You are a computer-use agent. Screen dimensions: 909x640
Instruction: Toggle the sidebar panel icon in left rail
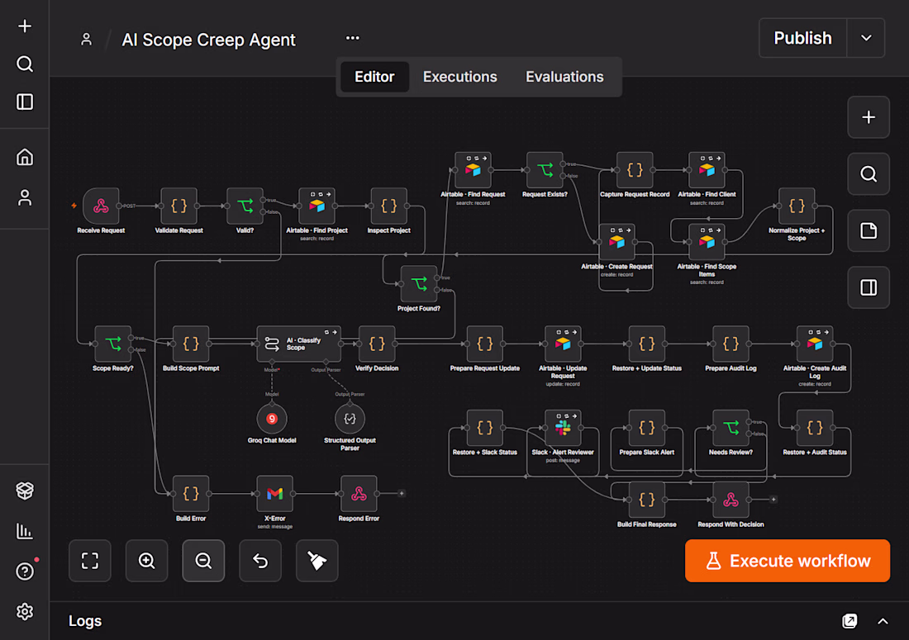tap(24, 102)
